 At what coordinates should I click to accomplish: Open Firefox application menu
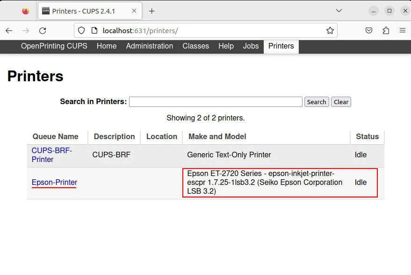(402, 31)
